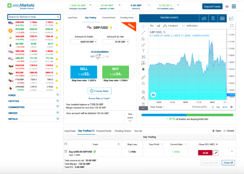Viewport: 244px width, 174px height.
Task: Toggle favorite star for EUR/USD
Action: (x=57, y=23)
